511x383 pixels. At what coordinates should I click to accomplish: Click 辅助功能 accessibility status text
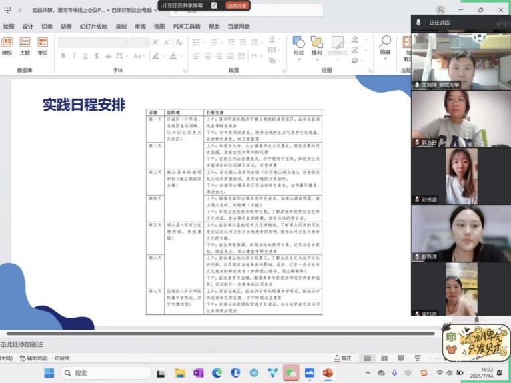click(48, 358)
